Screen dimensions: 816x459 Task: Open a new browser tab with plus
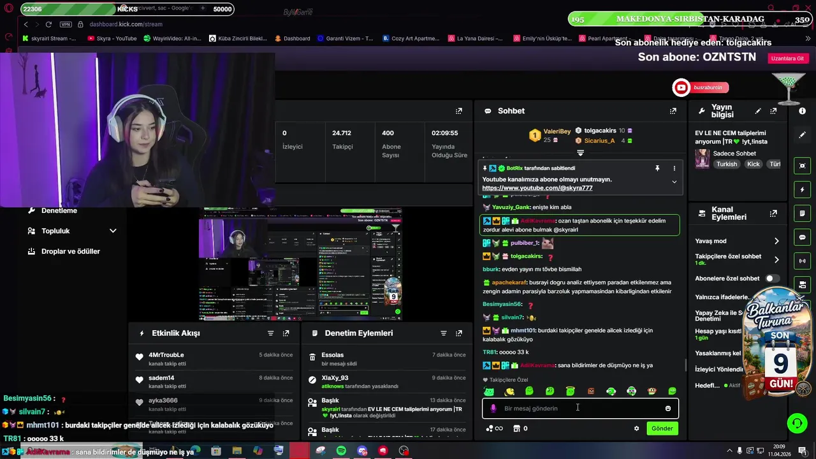point(203,8)
